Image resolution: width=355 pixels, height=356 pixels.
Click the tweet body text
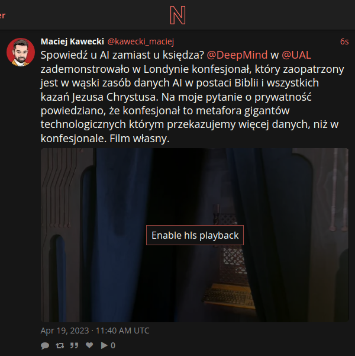(192, 97)
